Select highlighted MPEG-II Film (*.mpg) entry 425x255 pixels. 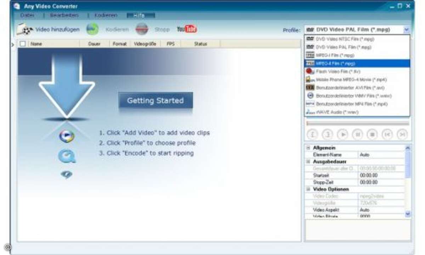pyautogui.click(x=357, y=63)
